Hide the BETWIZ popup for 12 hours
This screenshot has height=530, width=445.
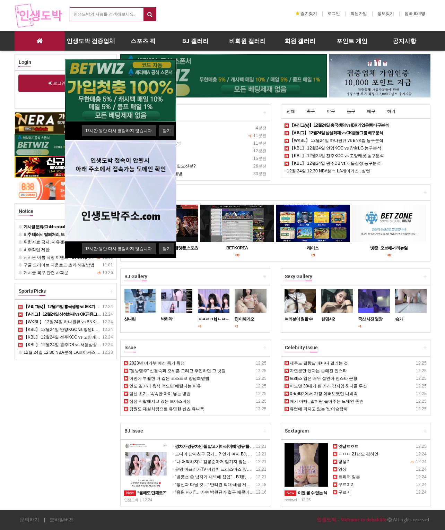pyautogui.click(x=119, y=131)
